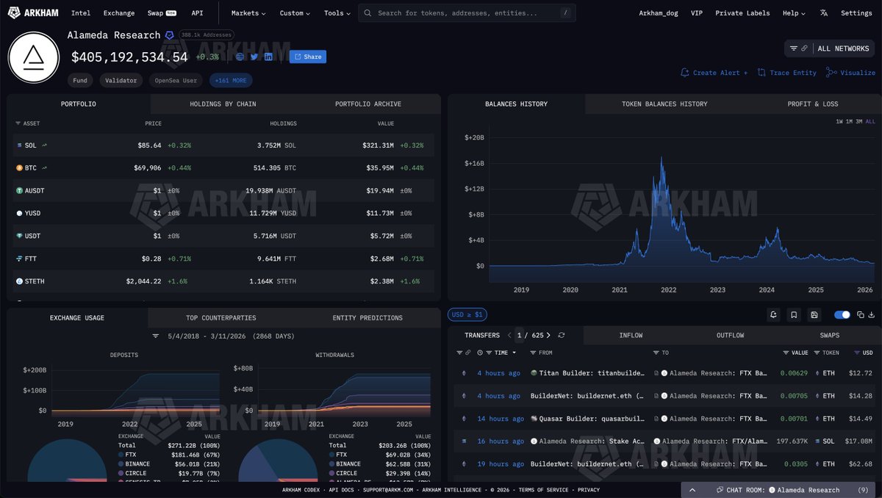Click the language translation icon

point(824,13)
